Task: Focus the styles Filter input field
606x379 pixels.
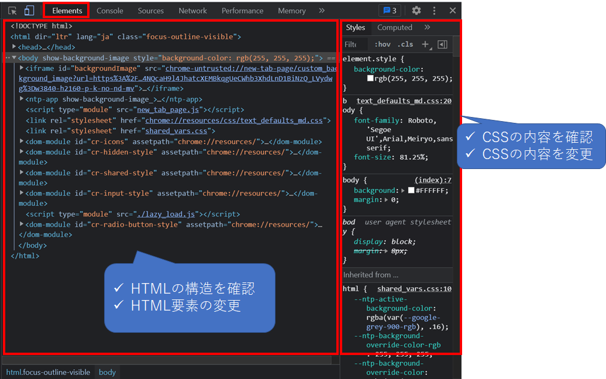Action: tap(354, 44)
